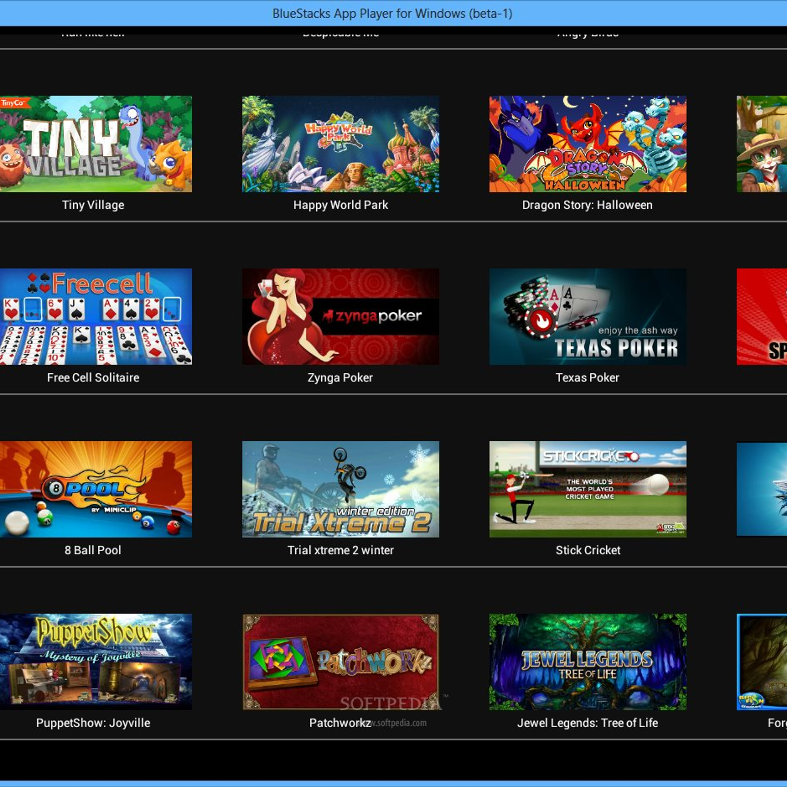The image size is (787, 787).
Task: Open Jewel Legends Tree of Life image
Action: [x=588, y=662]
